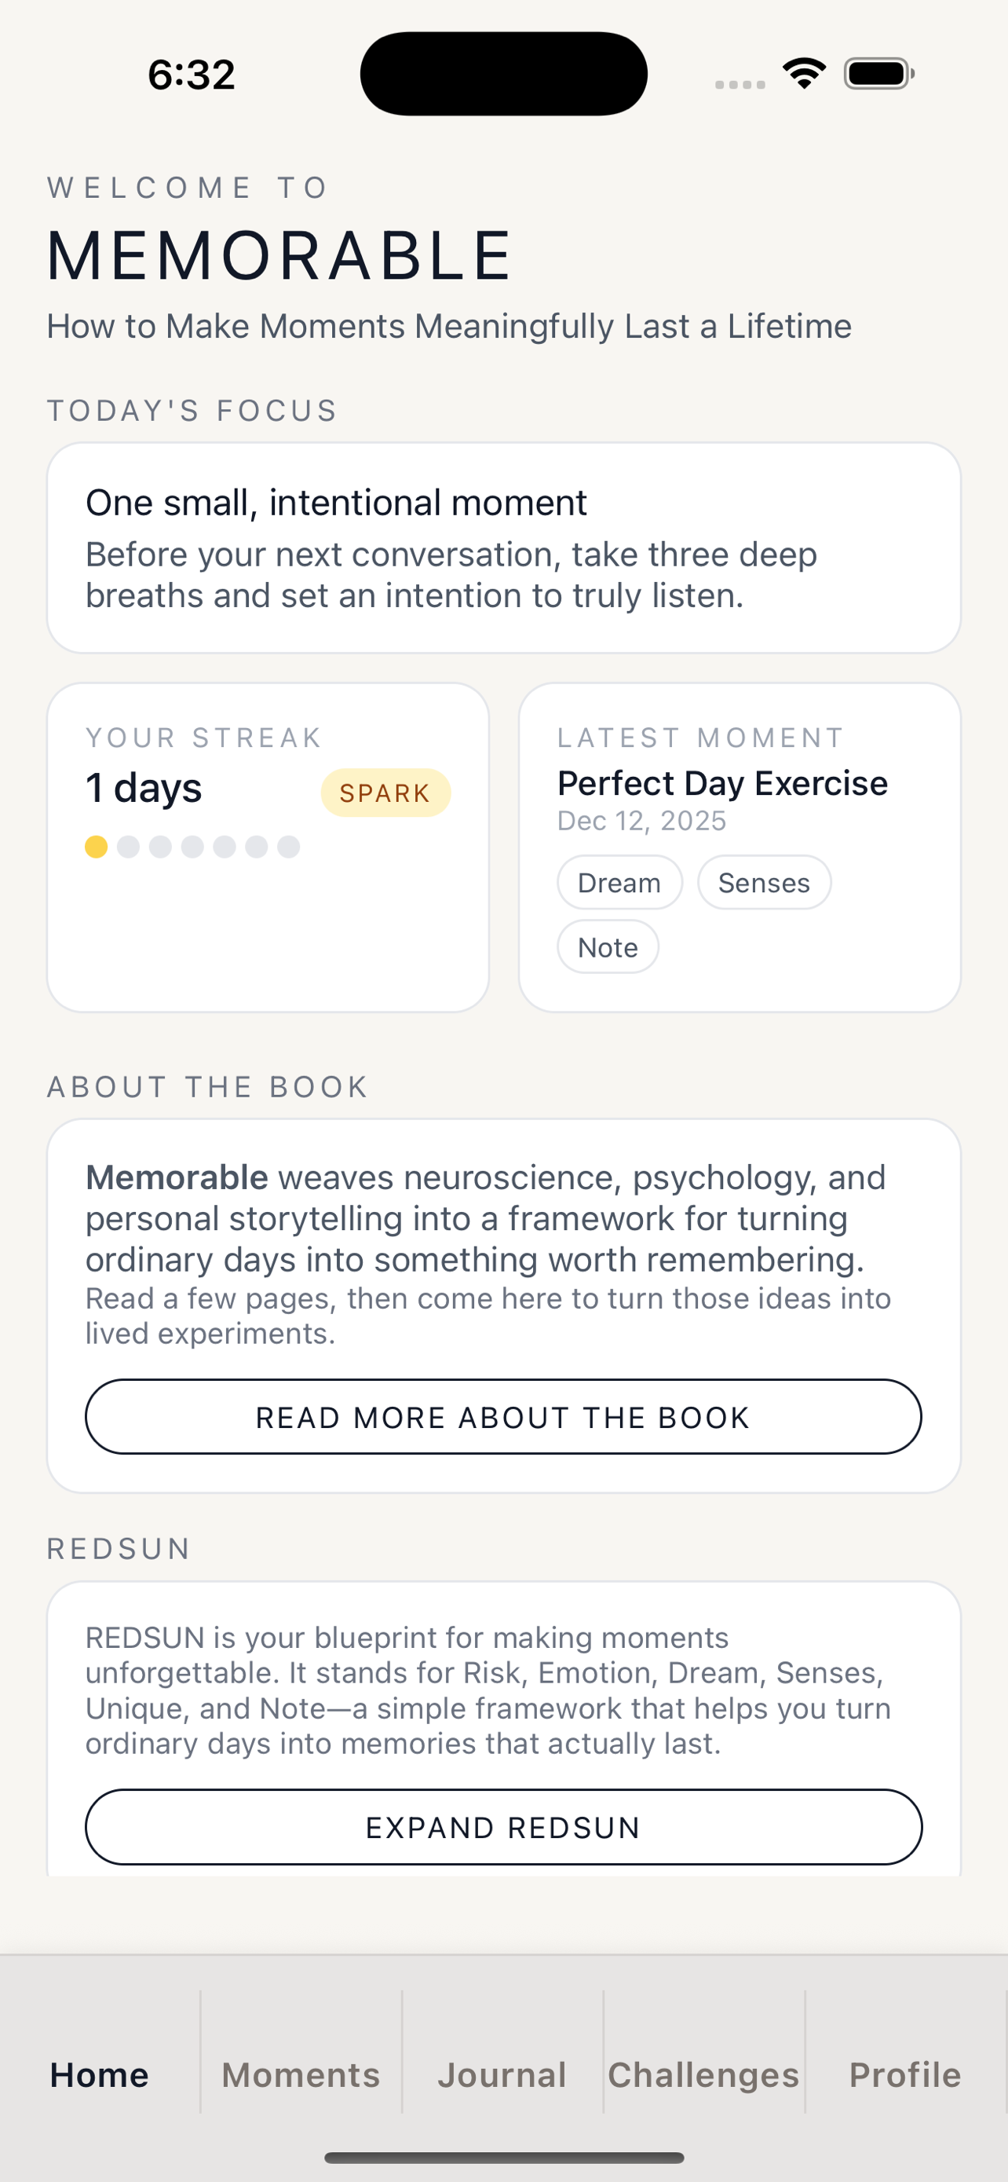This screenshot has height=2182, width=1008.
Task: Open the Perfect Day Exercise moment
Action: (x=722, y=784)
